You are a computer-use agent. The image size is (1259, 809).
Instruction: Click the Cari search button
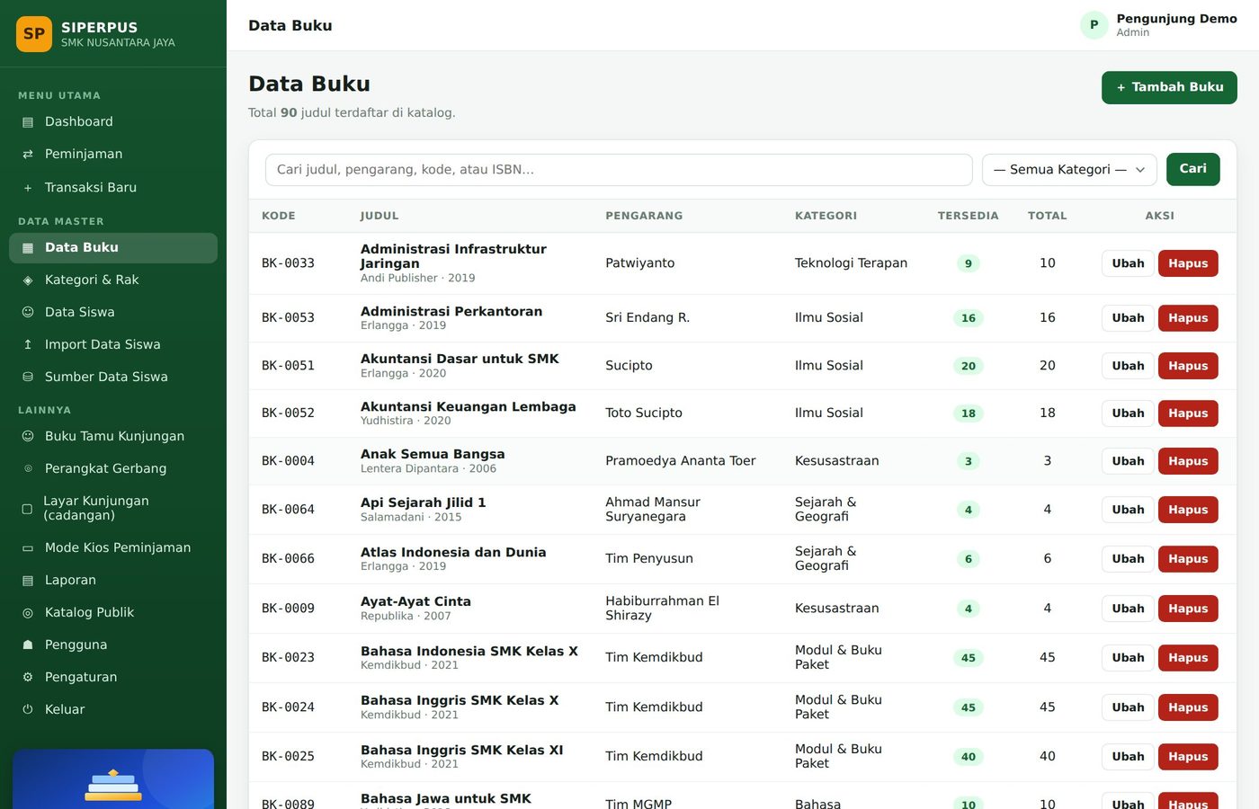coord(1192,169)
